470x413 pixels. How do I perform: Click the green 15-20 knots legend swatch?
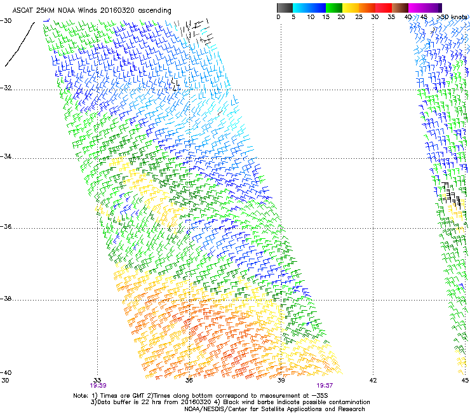pos(334,8)
